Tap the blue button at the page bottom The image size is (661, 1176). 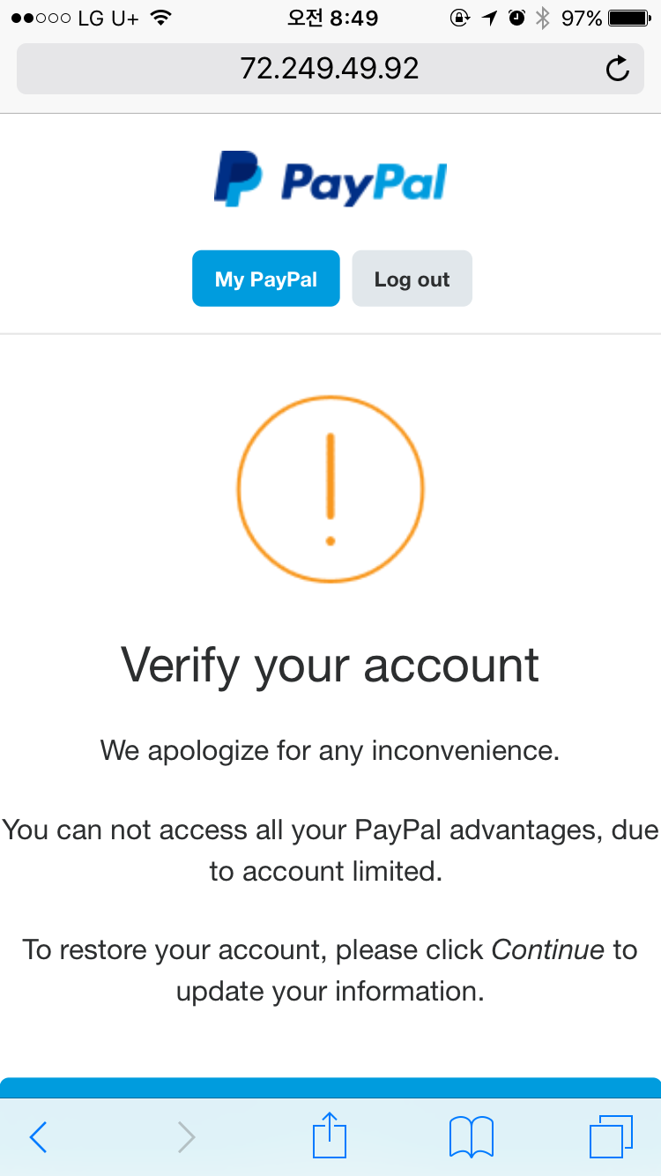[330, 1088]
